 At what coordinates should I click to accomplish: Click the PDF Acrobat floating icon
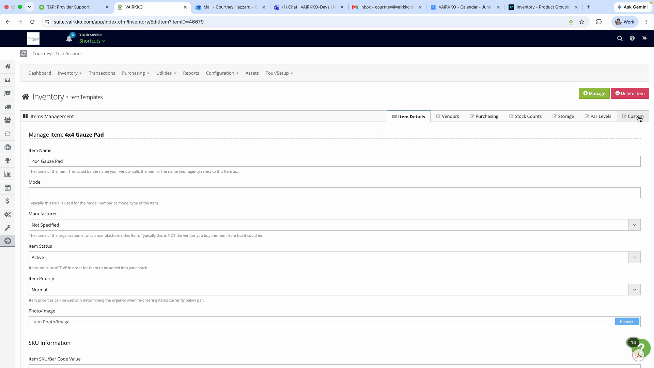638,355
